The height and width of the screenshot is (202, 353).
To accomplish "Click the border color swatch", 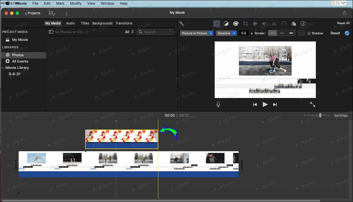I will coord(301,33).
